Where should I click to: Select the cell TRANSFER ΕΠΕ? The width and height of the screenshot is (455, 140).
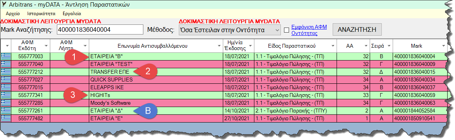tap(156, 72)
